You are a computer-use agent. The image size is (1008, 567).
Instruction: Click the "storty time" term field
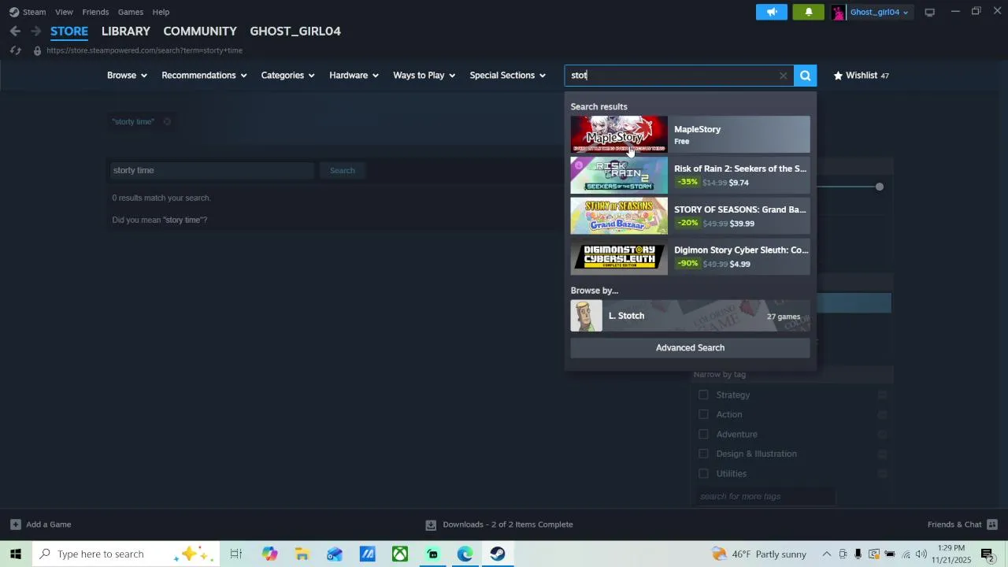coord(211,170)
